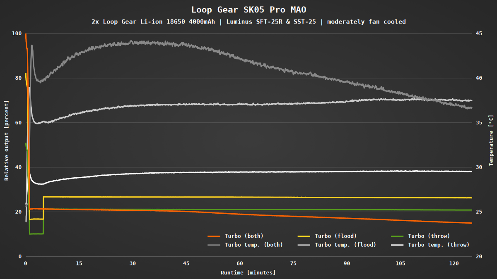Click the 0 tick on the relative output axis
This screenshot has width=497, height=279.
point(19,257)
